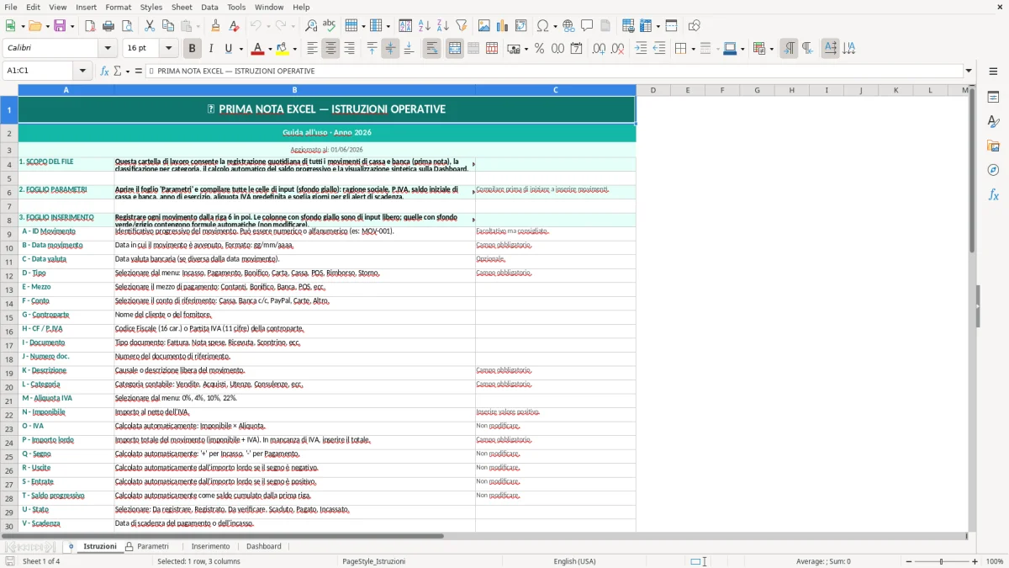Select Clone Formatting paintbrush
The width and height of the screenshot is (1009, 568).
[x=215, y=26]
